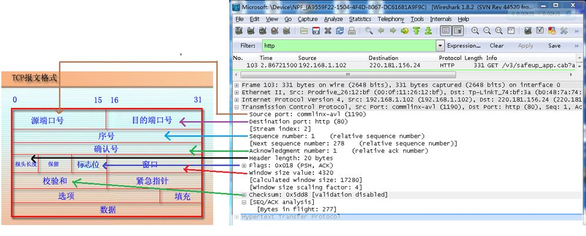The image size is (586, 236).
Task: Save capture file floppy icon
Action: [x=316, y=31]
